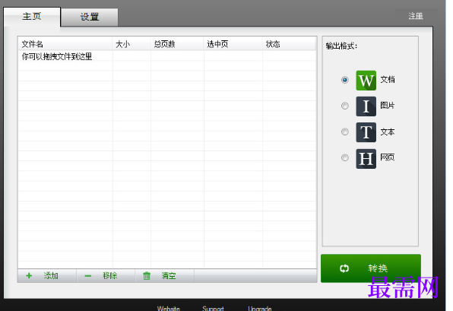Open the 设置 tab
This screenshot has height=311, width=453.
(x=90, y=17)
